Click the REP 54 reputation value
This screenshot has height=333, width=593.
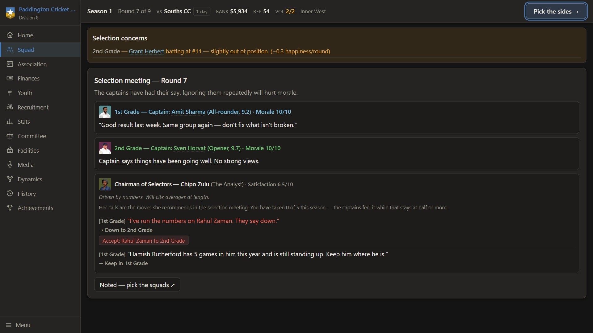pos(262,11)
